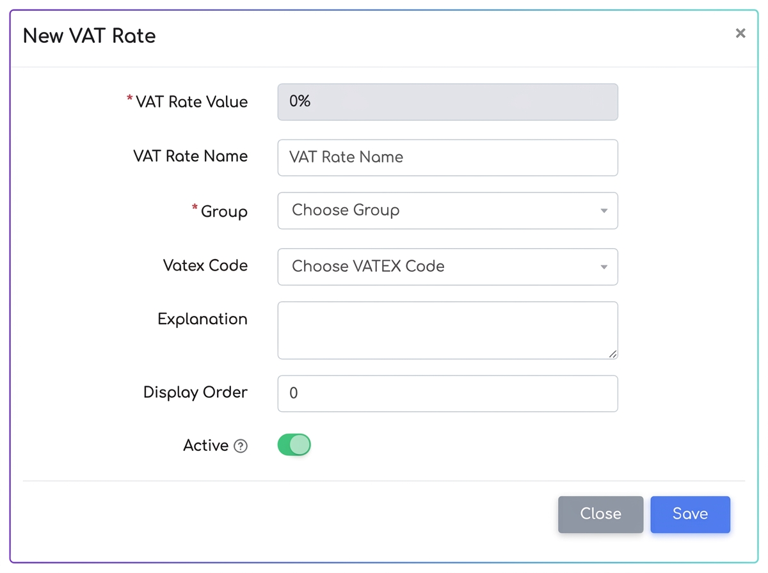Screen dimensions: 768x573
Task: Click the Active label text
Action: tap(206, 445)
